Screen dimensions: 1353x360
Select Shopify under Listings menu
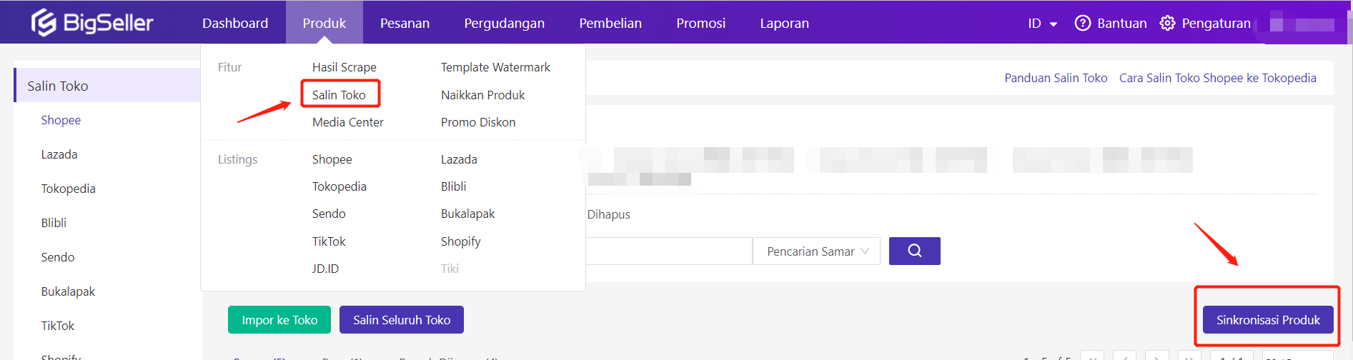pyautogui.click(x=460, y=241)
